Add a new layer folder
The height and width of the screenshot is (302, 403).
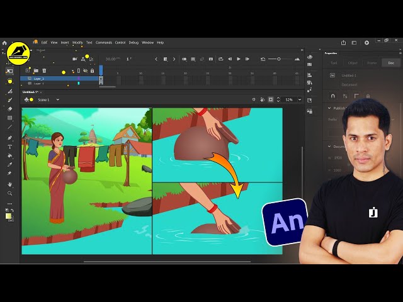pos(36,70)
